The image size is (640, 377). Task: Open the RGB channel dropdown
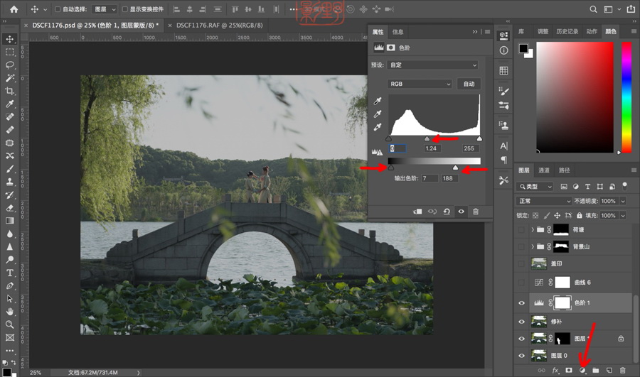pos(419,84)
